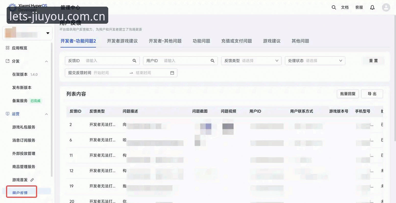
Task: Click the 导出 button
Action: tap(372, 94)
